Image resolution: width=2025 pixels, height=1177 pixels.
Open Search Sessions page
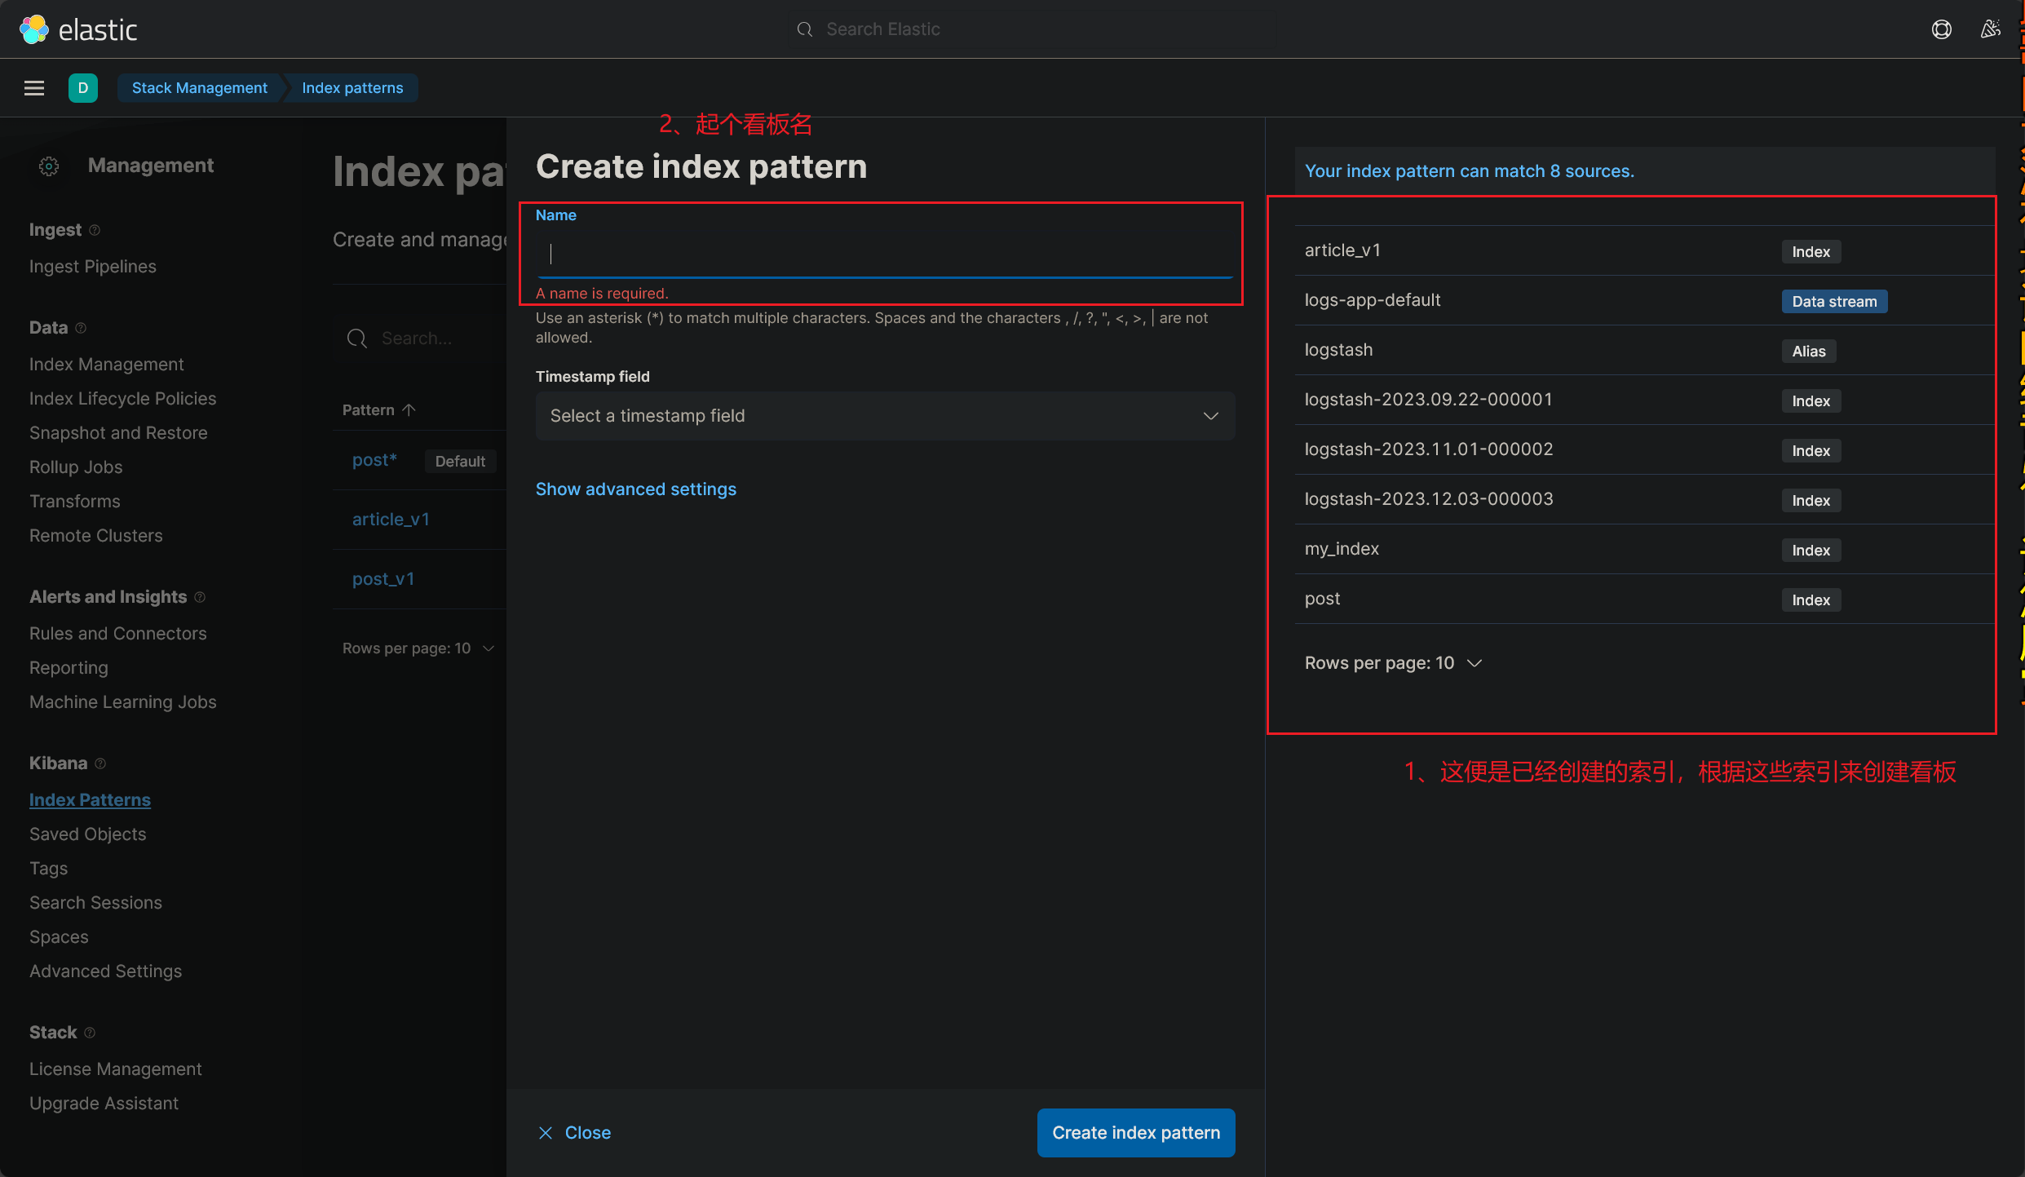[x=95, y=903]
